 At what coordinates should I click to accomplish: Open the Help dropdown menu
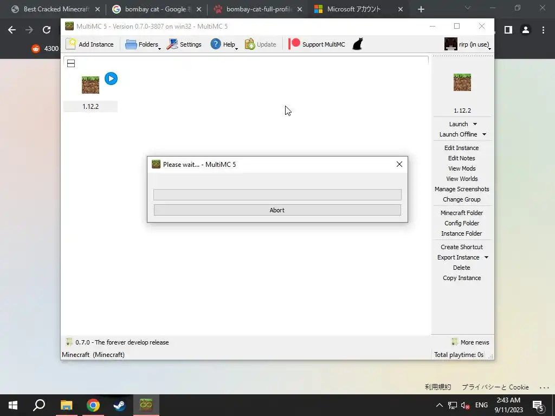coord(224,44)
